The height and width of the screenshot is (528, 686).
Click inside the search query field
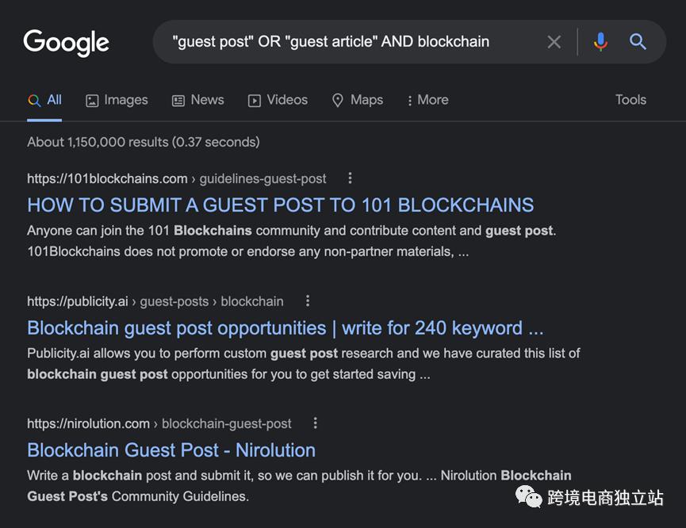point(349,42)
